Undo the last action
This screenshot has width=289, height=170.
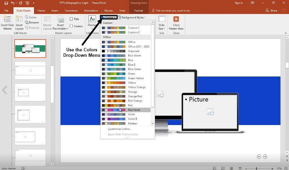point(13,3)
